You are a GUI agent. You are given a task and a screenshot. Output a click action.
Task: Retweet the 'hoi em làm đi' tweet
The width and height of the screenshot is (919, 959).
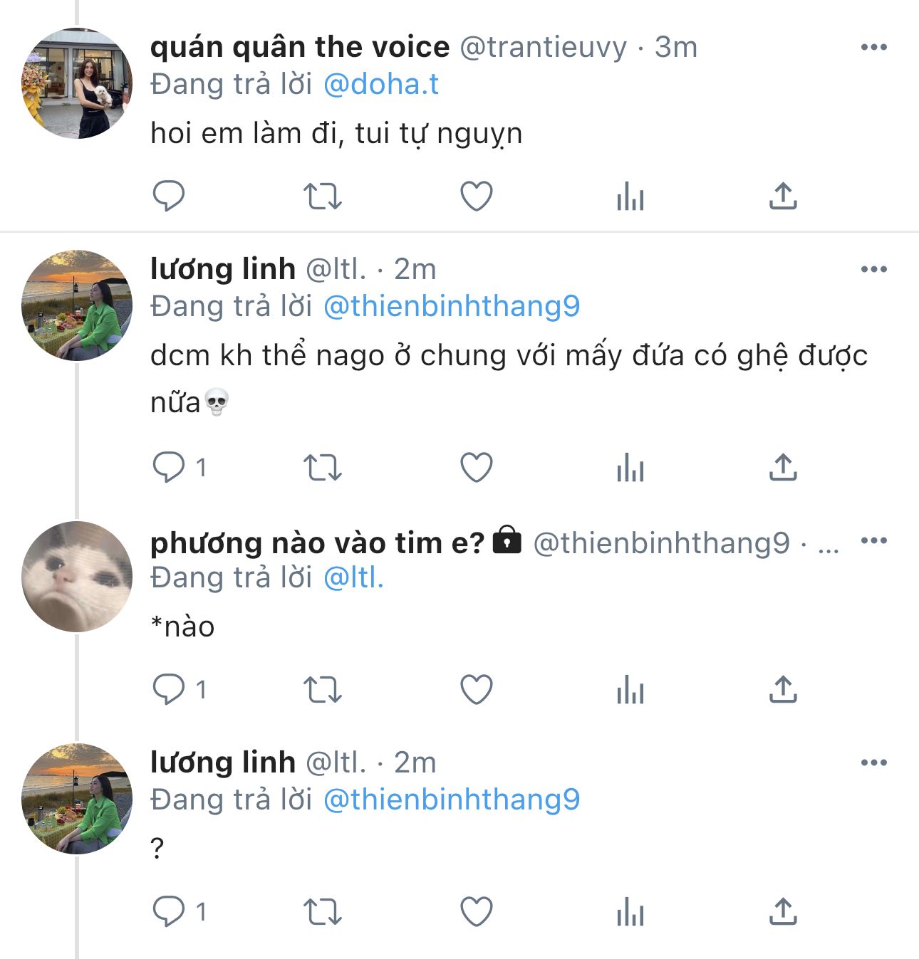click(323, 196)
